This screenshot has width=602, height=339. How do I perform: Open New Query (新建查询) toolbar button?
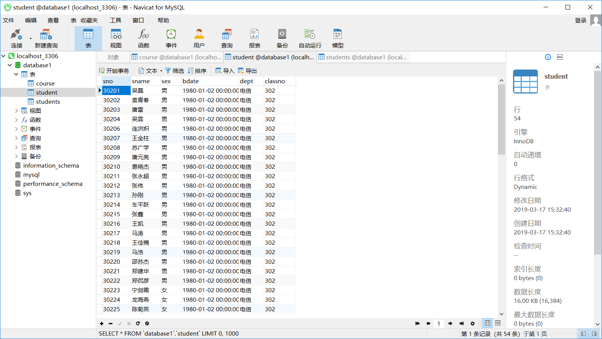tap(46, 38)
